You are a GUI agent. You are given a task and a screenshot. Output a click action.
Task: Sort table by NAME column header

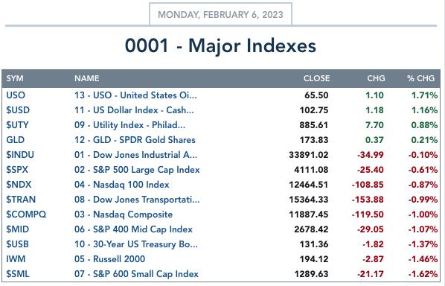86,78
